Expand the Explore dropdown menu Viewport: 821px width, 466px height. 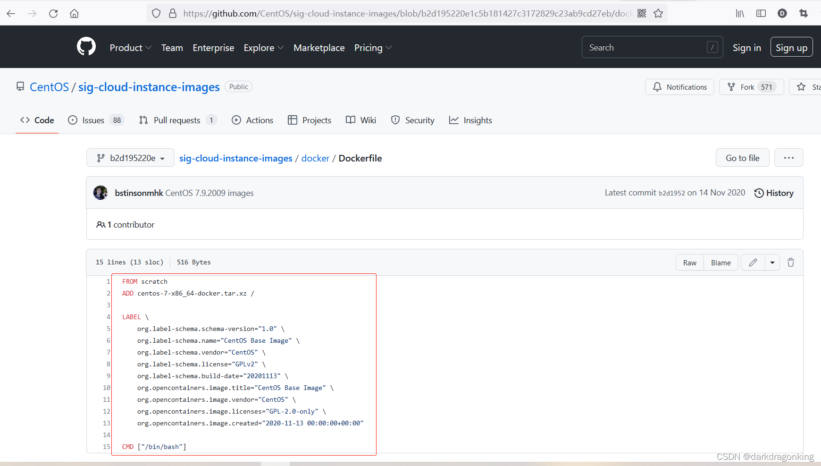(x=264, y=48)
